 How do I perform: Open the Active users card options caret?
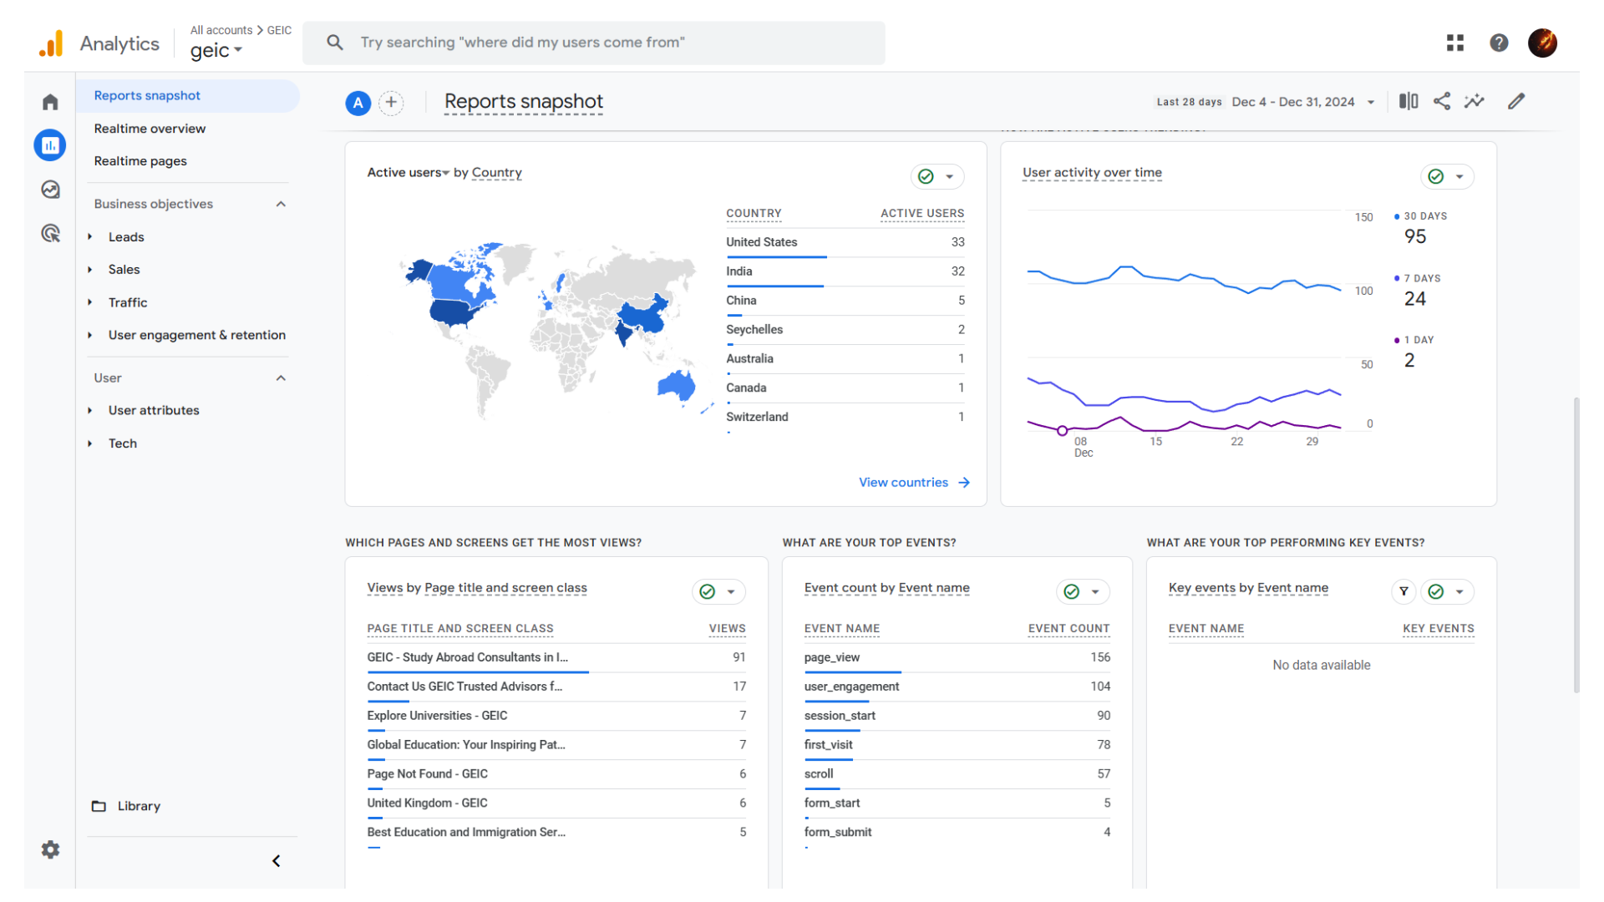(950, 176)
